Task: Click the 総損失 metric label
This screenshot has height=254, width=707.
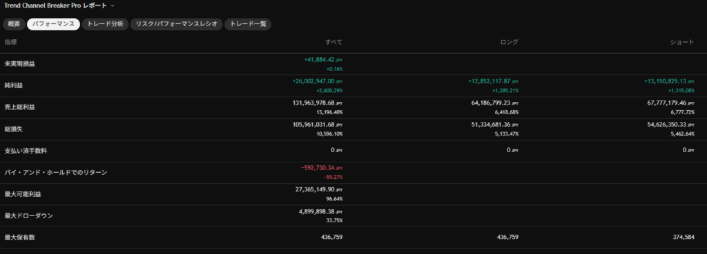Action: coord(14,129)
